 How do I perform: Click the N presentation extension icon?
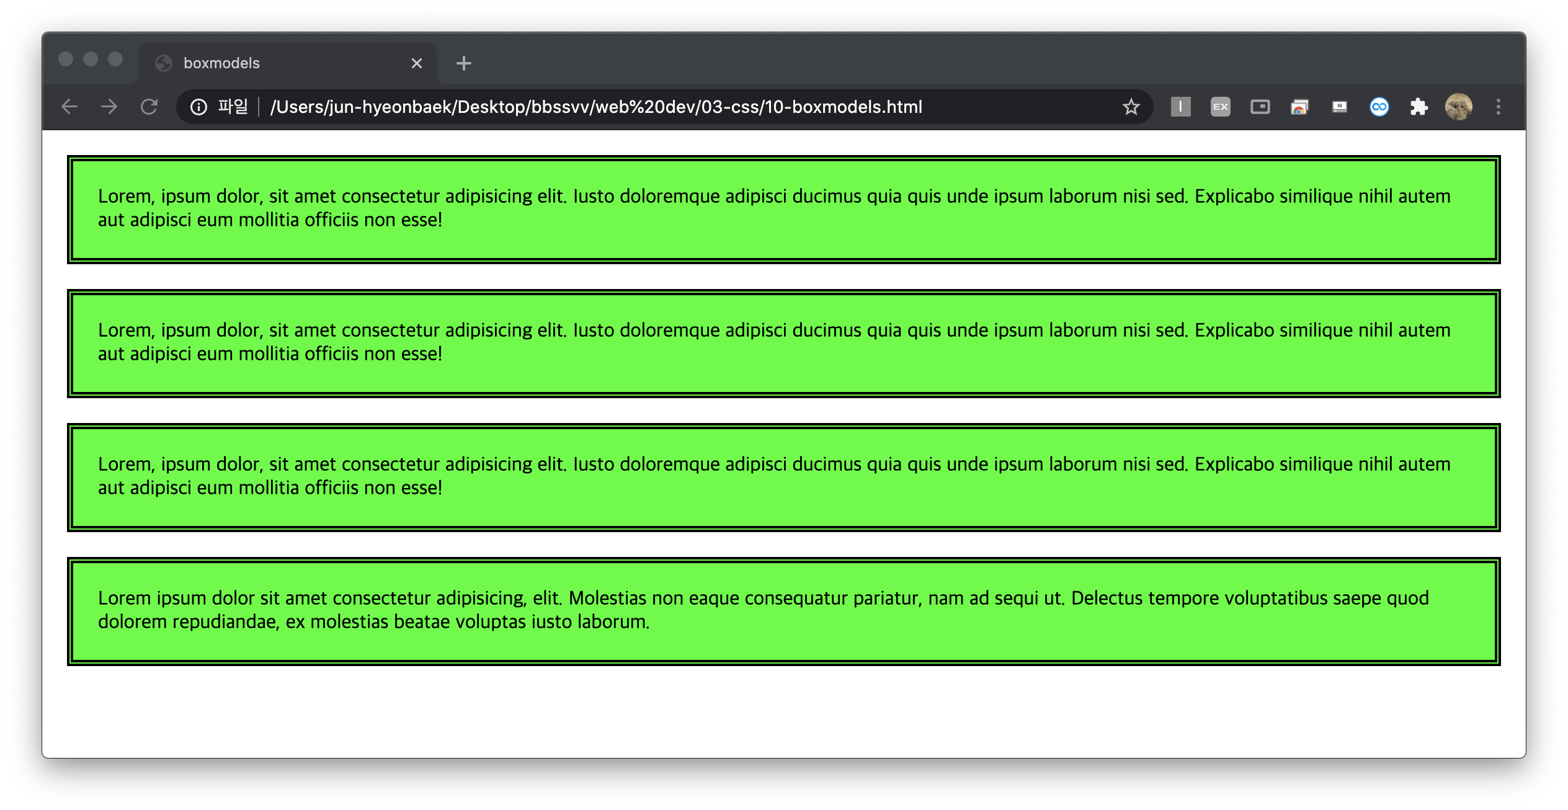click(x=1339, y=107)
